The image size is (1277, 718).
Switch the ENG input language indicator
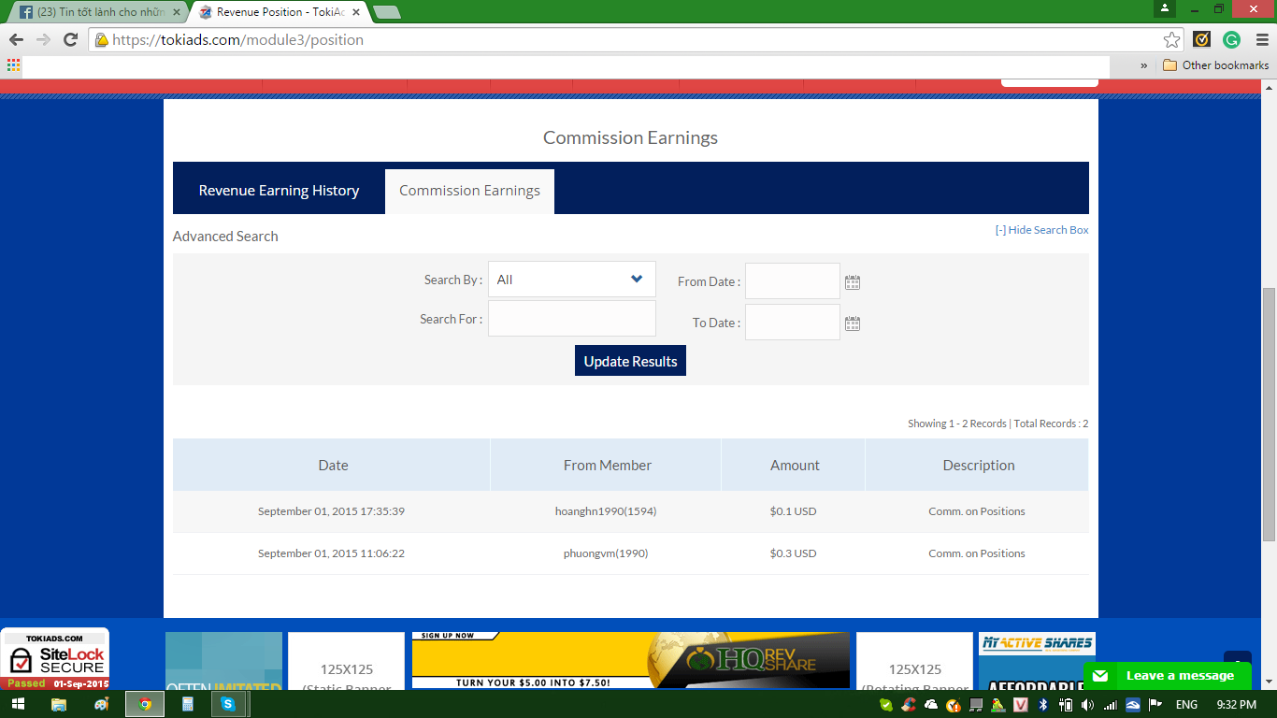tap(1186, 704)
